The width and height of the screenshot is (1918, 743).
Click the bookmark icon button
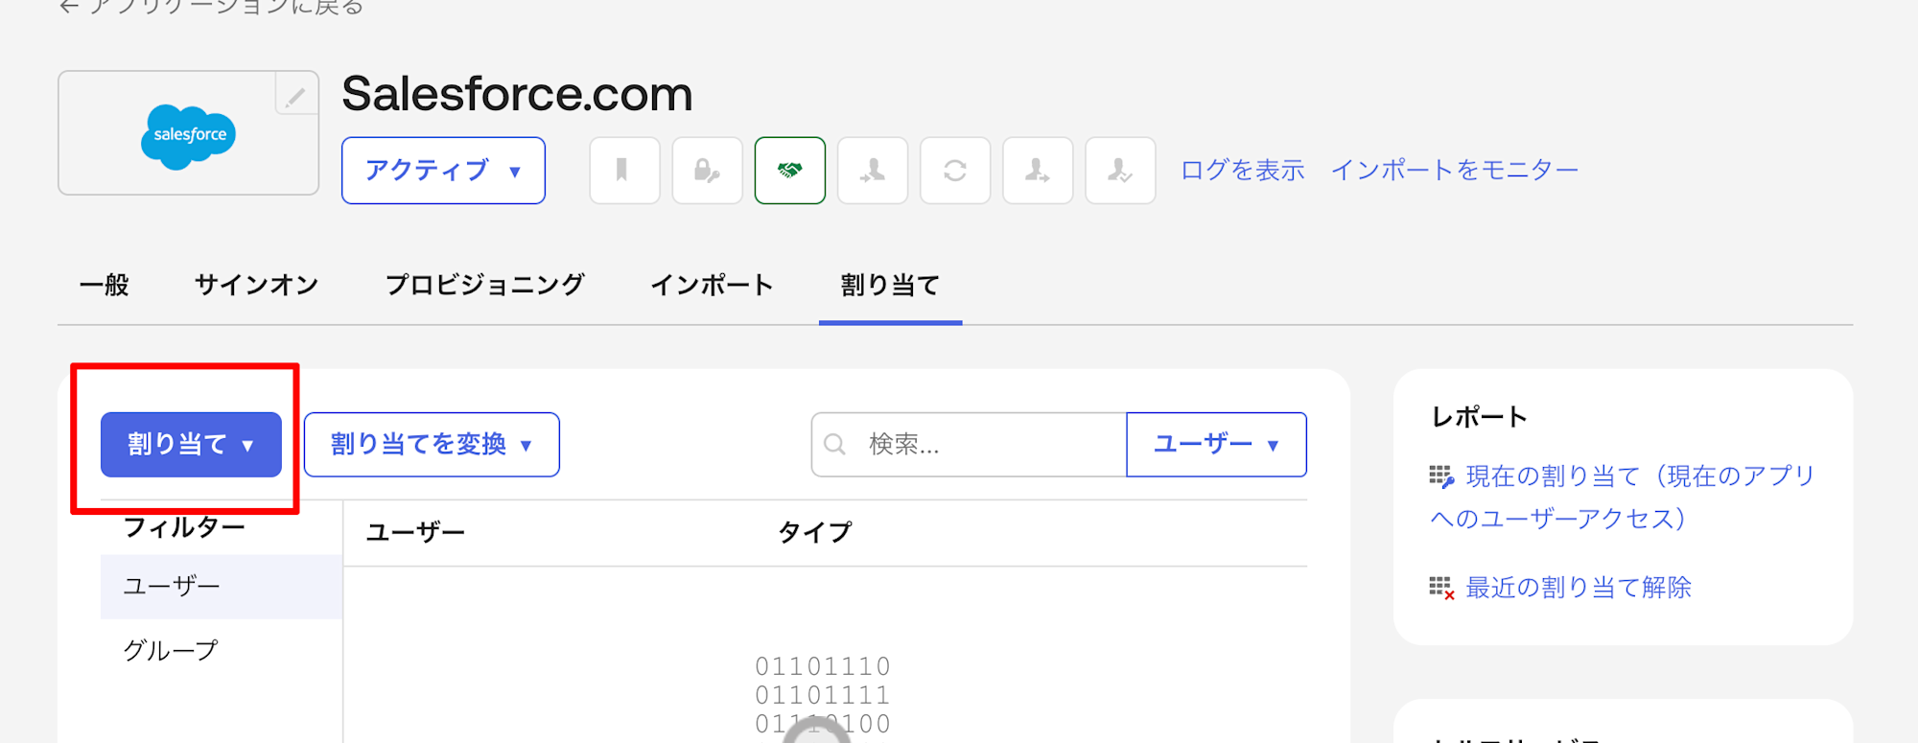click(x=624, y=171)
